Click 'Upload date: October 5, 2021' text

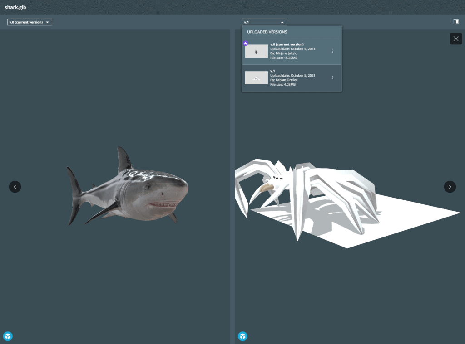tap(292, 76)
